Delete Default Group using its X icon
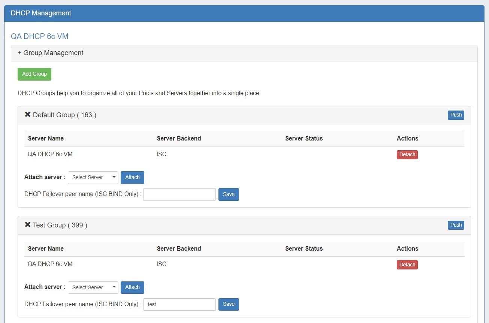 click(x=28, y=115)
